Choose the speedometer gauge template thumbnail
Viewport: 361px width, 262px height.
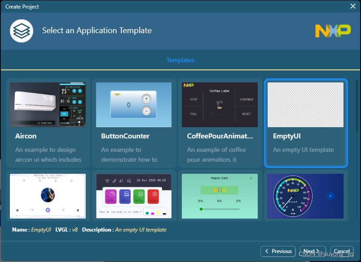(305, 196)
